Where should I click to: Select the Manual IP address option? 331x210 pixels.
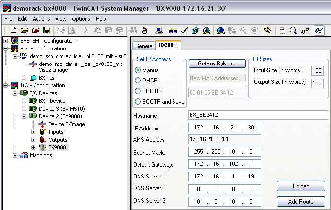[138, 70]
